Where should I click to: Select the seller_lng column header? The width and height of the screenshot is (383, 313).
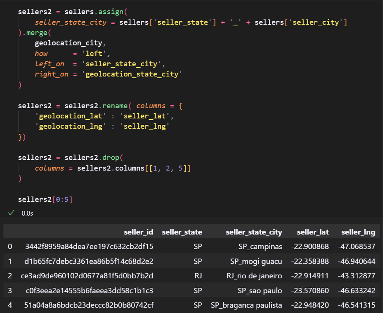[x=358, y=232]
